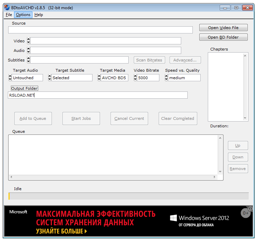Click the Video Bitrate 5000 field
Viewport: 259px width, 241px height.
pos(148,77)
